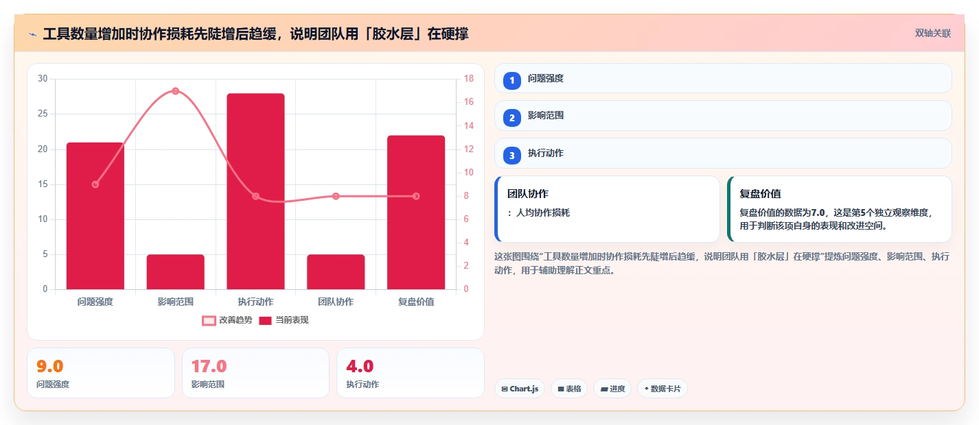This screenshot has height=425, width=979.
Task: Click the 复盘价值 bar
Action: pos(416,212)
